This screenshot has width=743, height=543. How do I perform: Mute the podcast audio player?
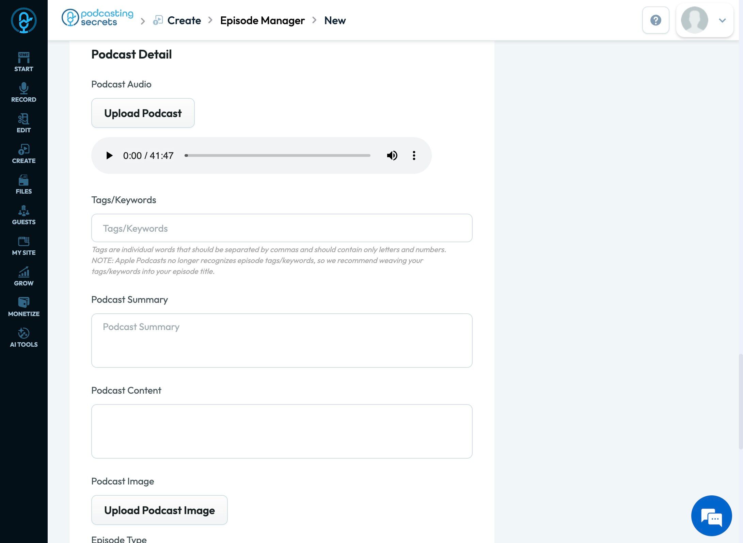[x=392, y=155]
